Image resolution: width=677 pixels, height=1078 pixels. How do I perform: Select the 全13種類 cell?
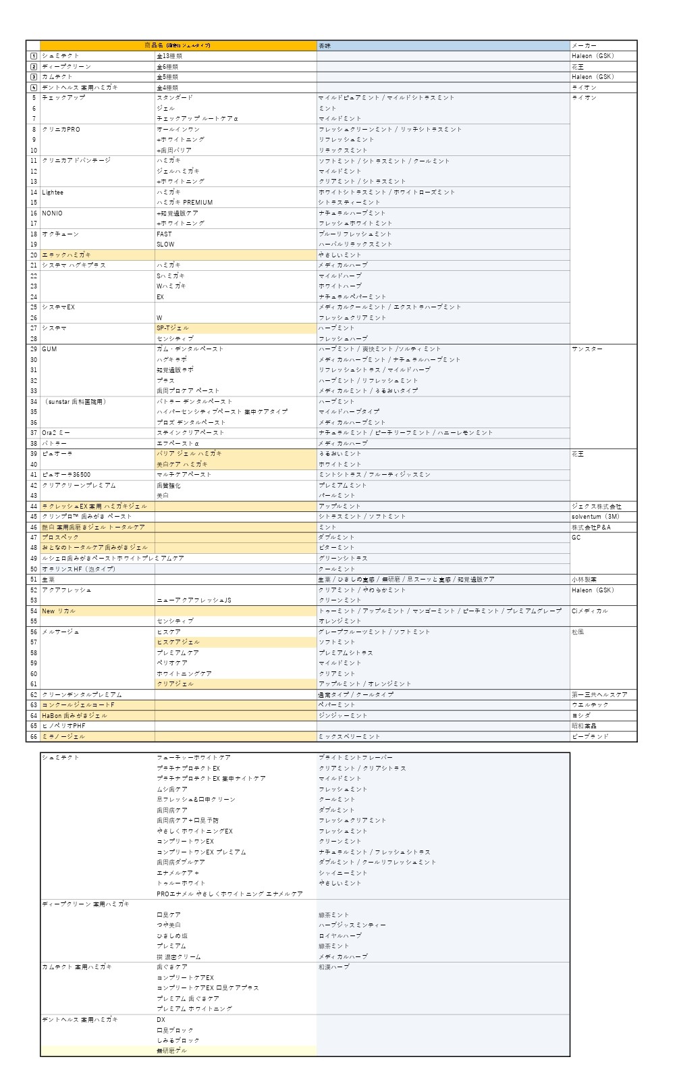[x=236, y=56]
